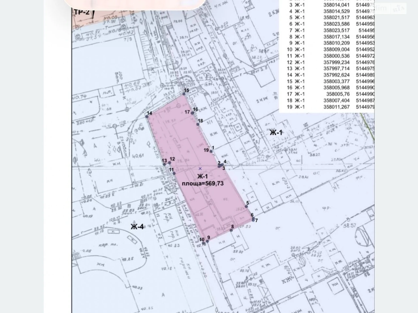Image resolution: width=418 pixels, height=313 pixels.
Task: Click the area label 'площа=569,73'
Action: click(203, 184)
